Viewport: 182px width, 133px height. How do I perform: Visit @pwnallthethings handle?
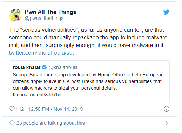44,19
